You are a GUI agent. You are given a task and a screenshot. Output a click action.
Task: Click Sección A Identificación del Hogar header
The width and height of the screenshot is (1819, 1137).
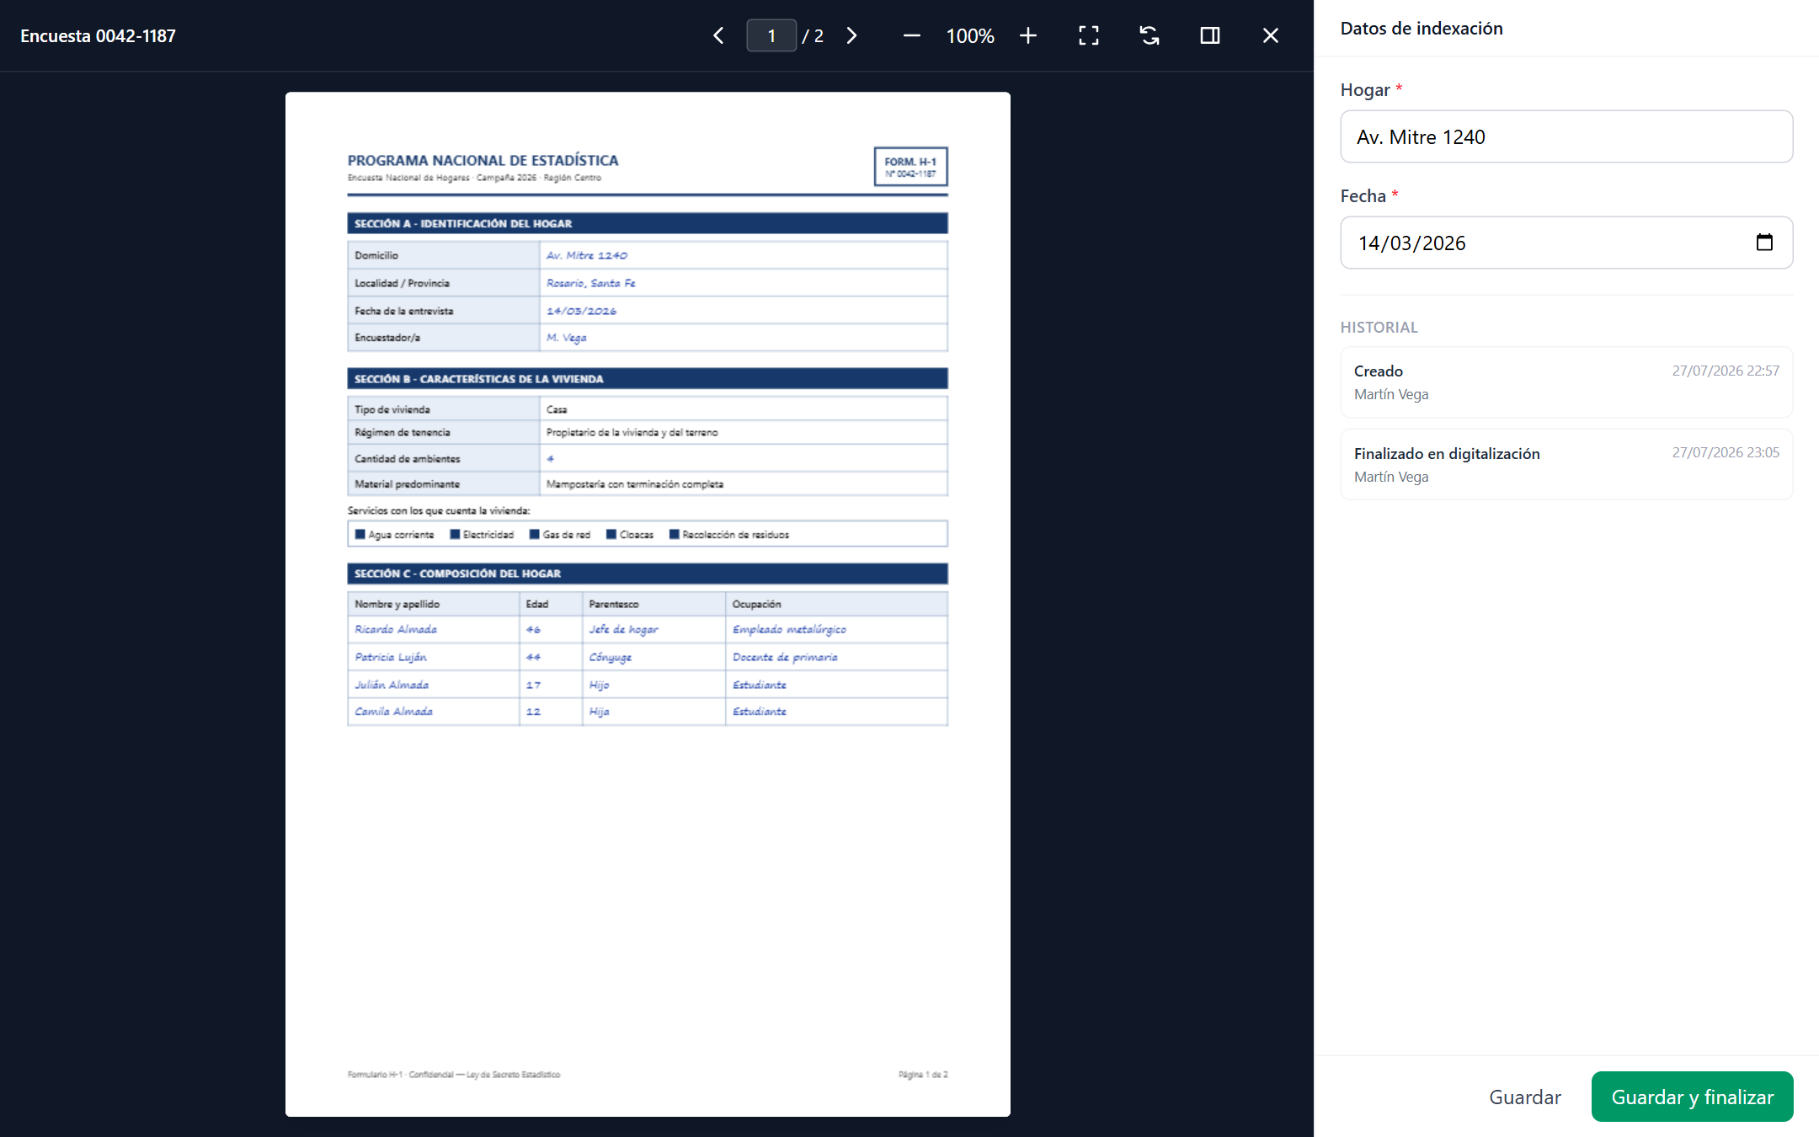coord(648,223)
